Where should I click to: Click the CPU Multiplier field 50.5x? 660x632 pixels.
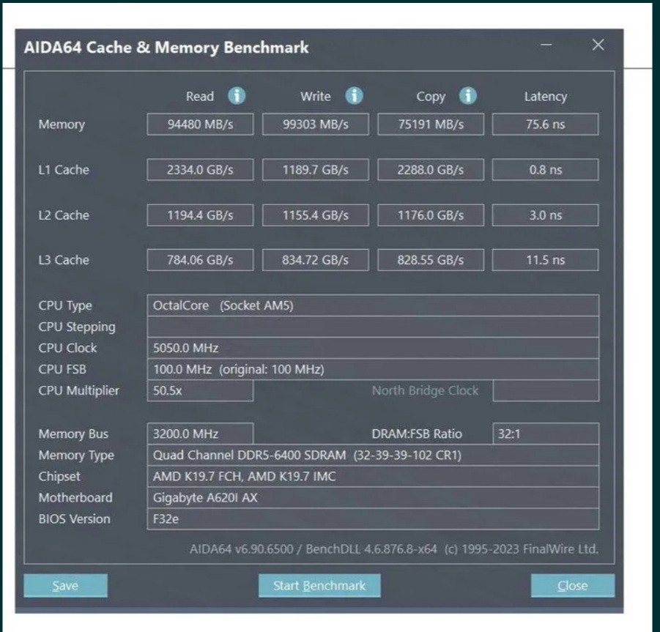pyautogui.click(x=201, y=390)
